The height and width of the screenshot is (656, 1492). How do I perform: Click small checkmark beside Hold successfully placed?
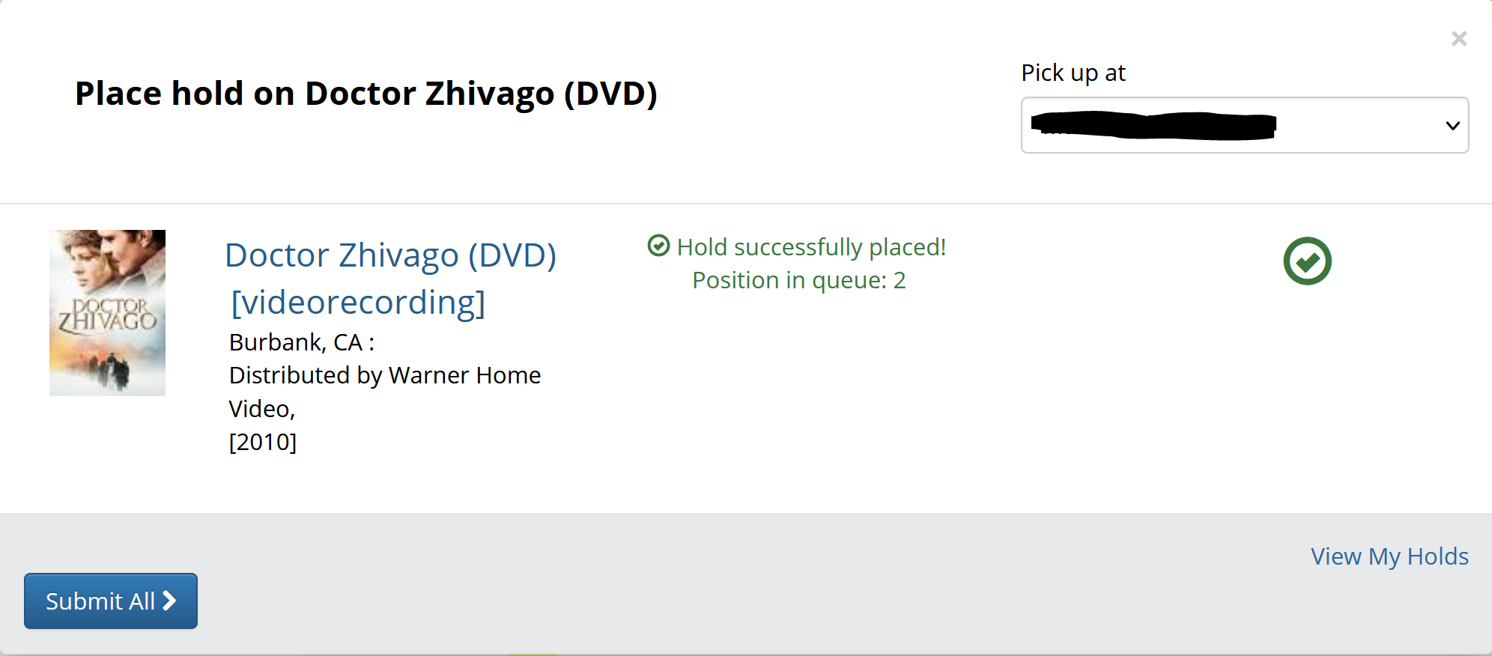658,246
